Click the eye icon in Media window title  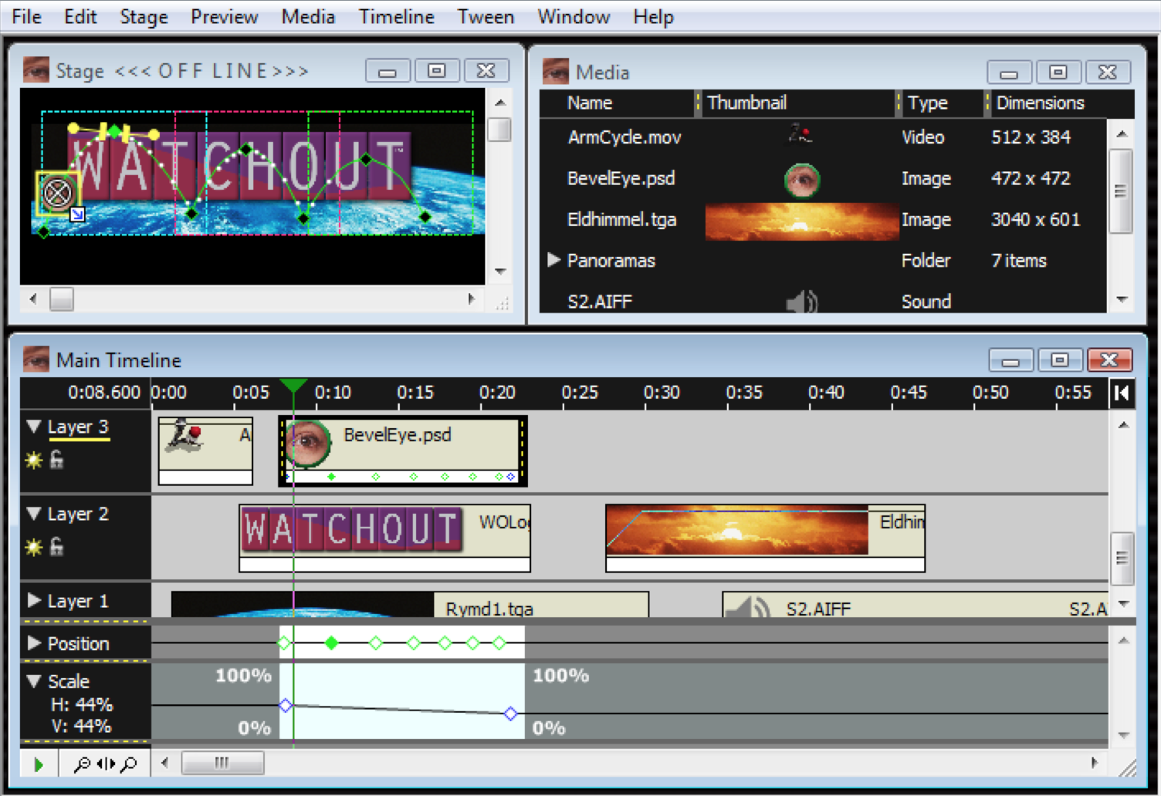[x=556, y=72]
